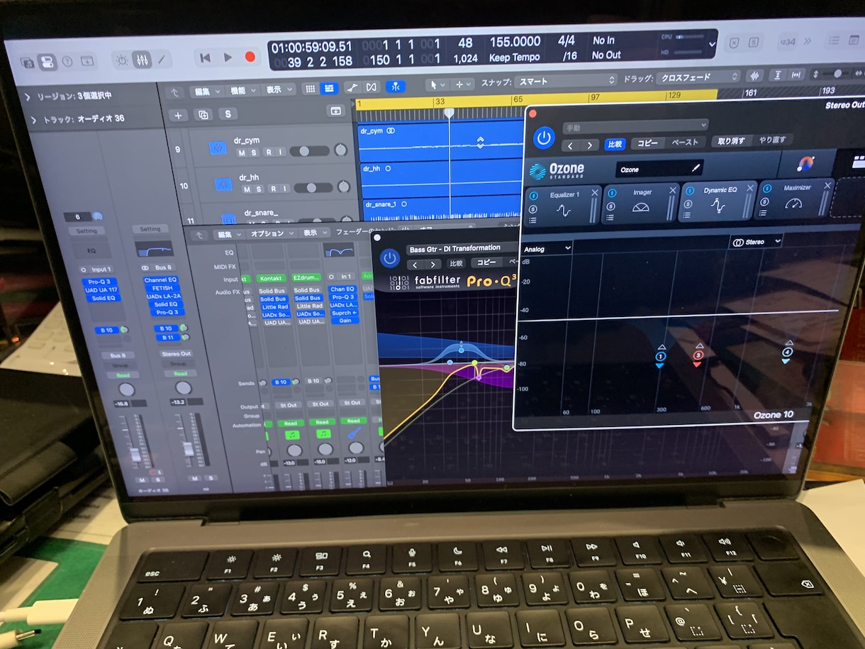
Task: Select the Dynamic EQ module in Ozone
Action: 718,201
